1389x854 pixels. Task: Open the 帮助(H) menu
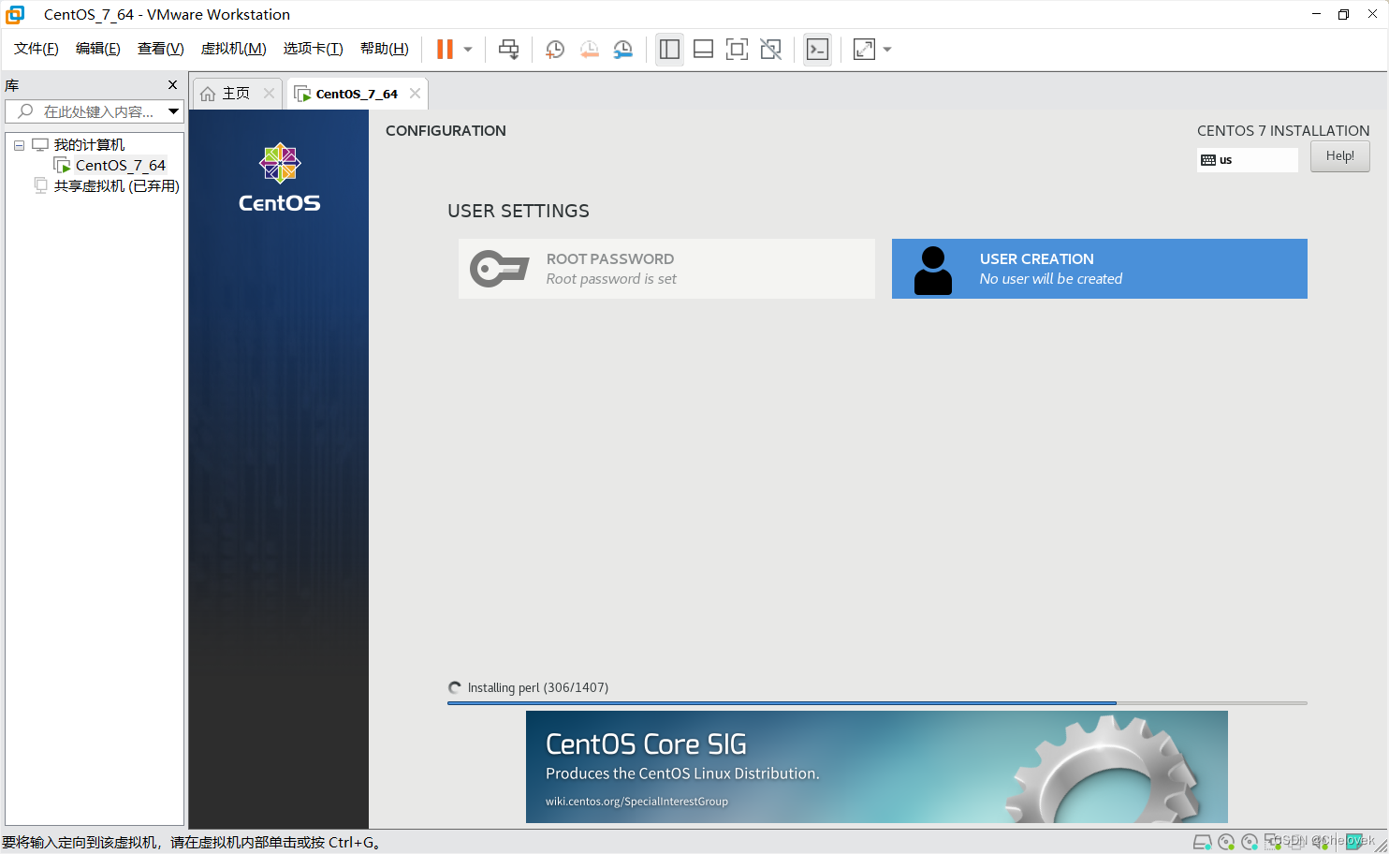point(385,49)
